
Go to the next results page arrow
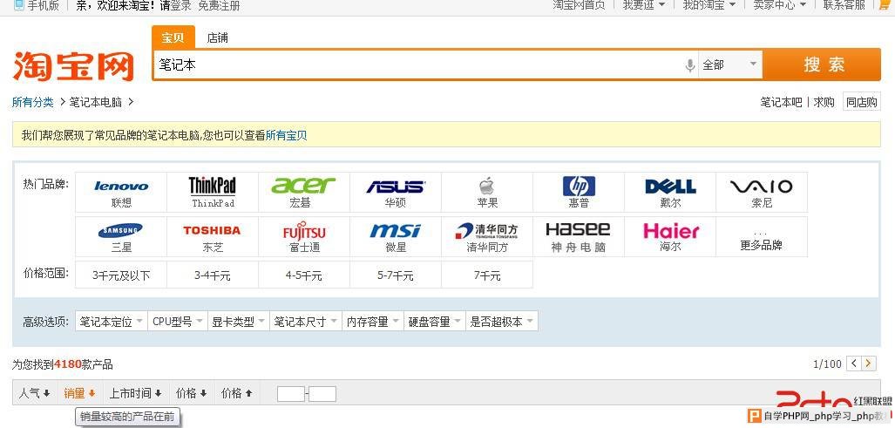pyautogui.click(x=869, y=363)
